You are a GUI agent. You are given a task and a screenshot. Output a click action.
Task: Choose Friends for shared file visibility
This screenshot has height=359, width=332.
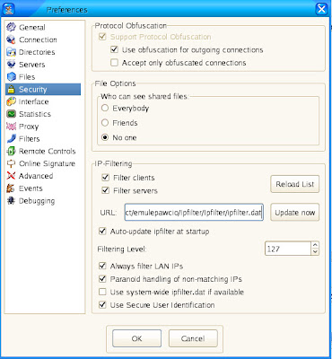pos(105,123)
